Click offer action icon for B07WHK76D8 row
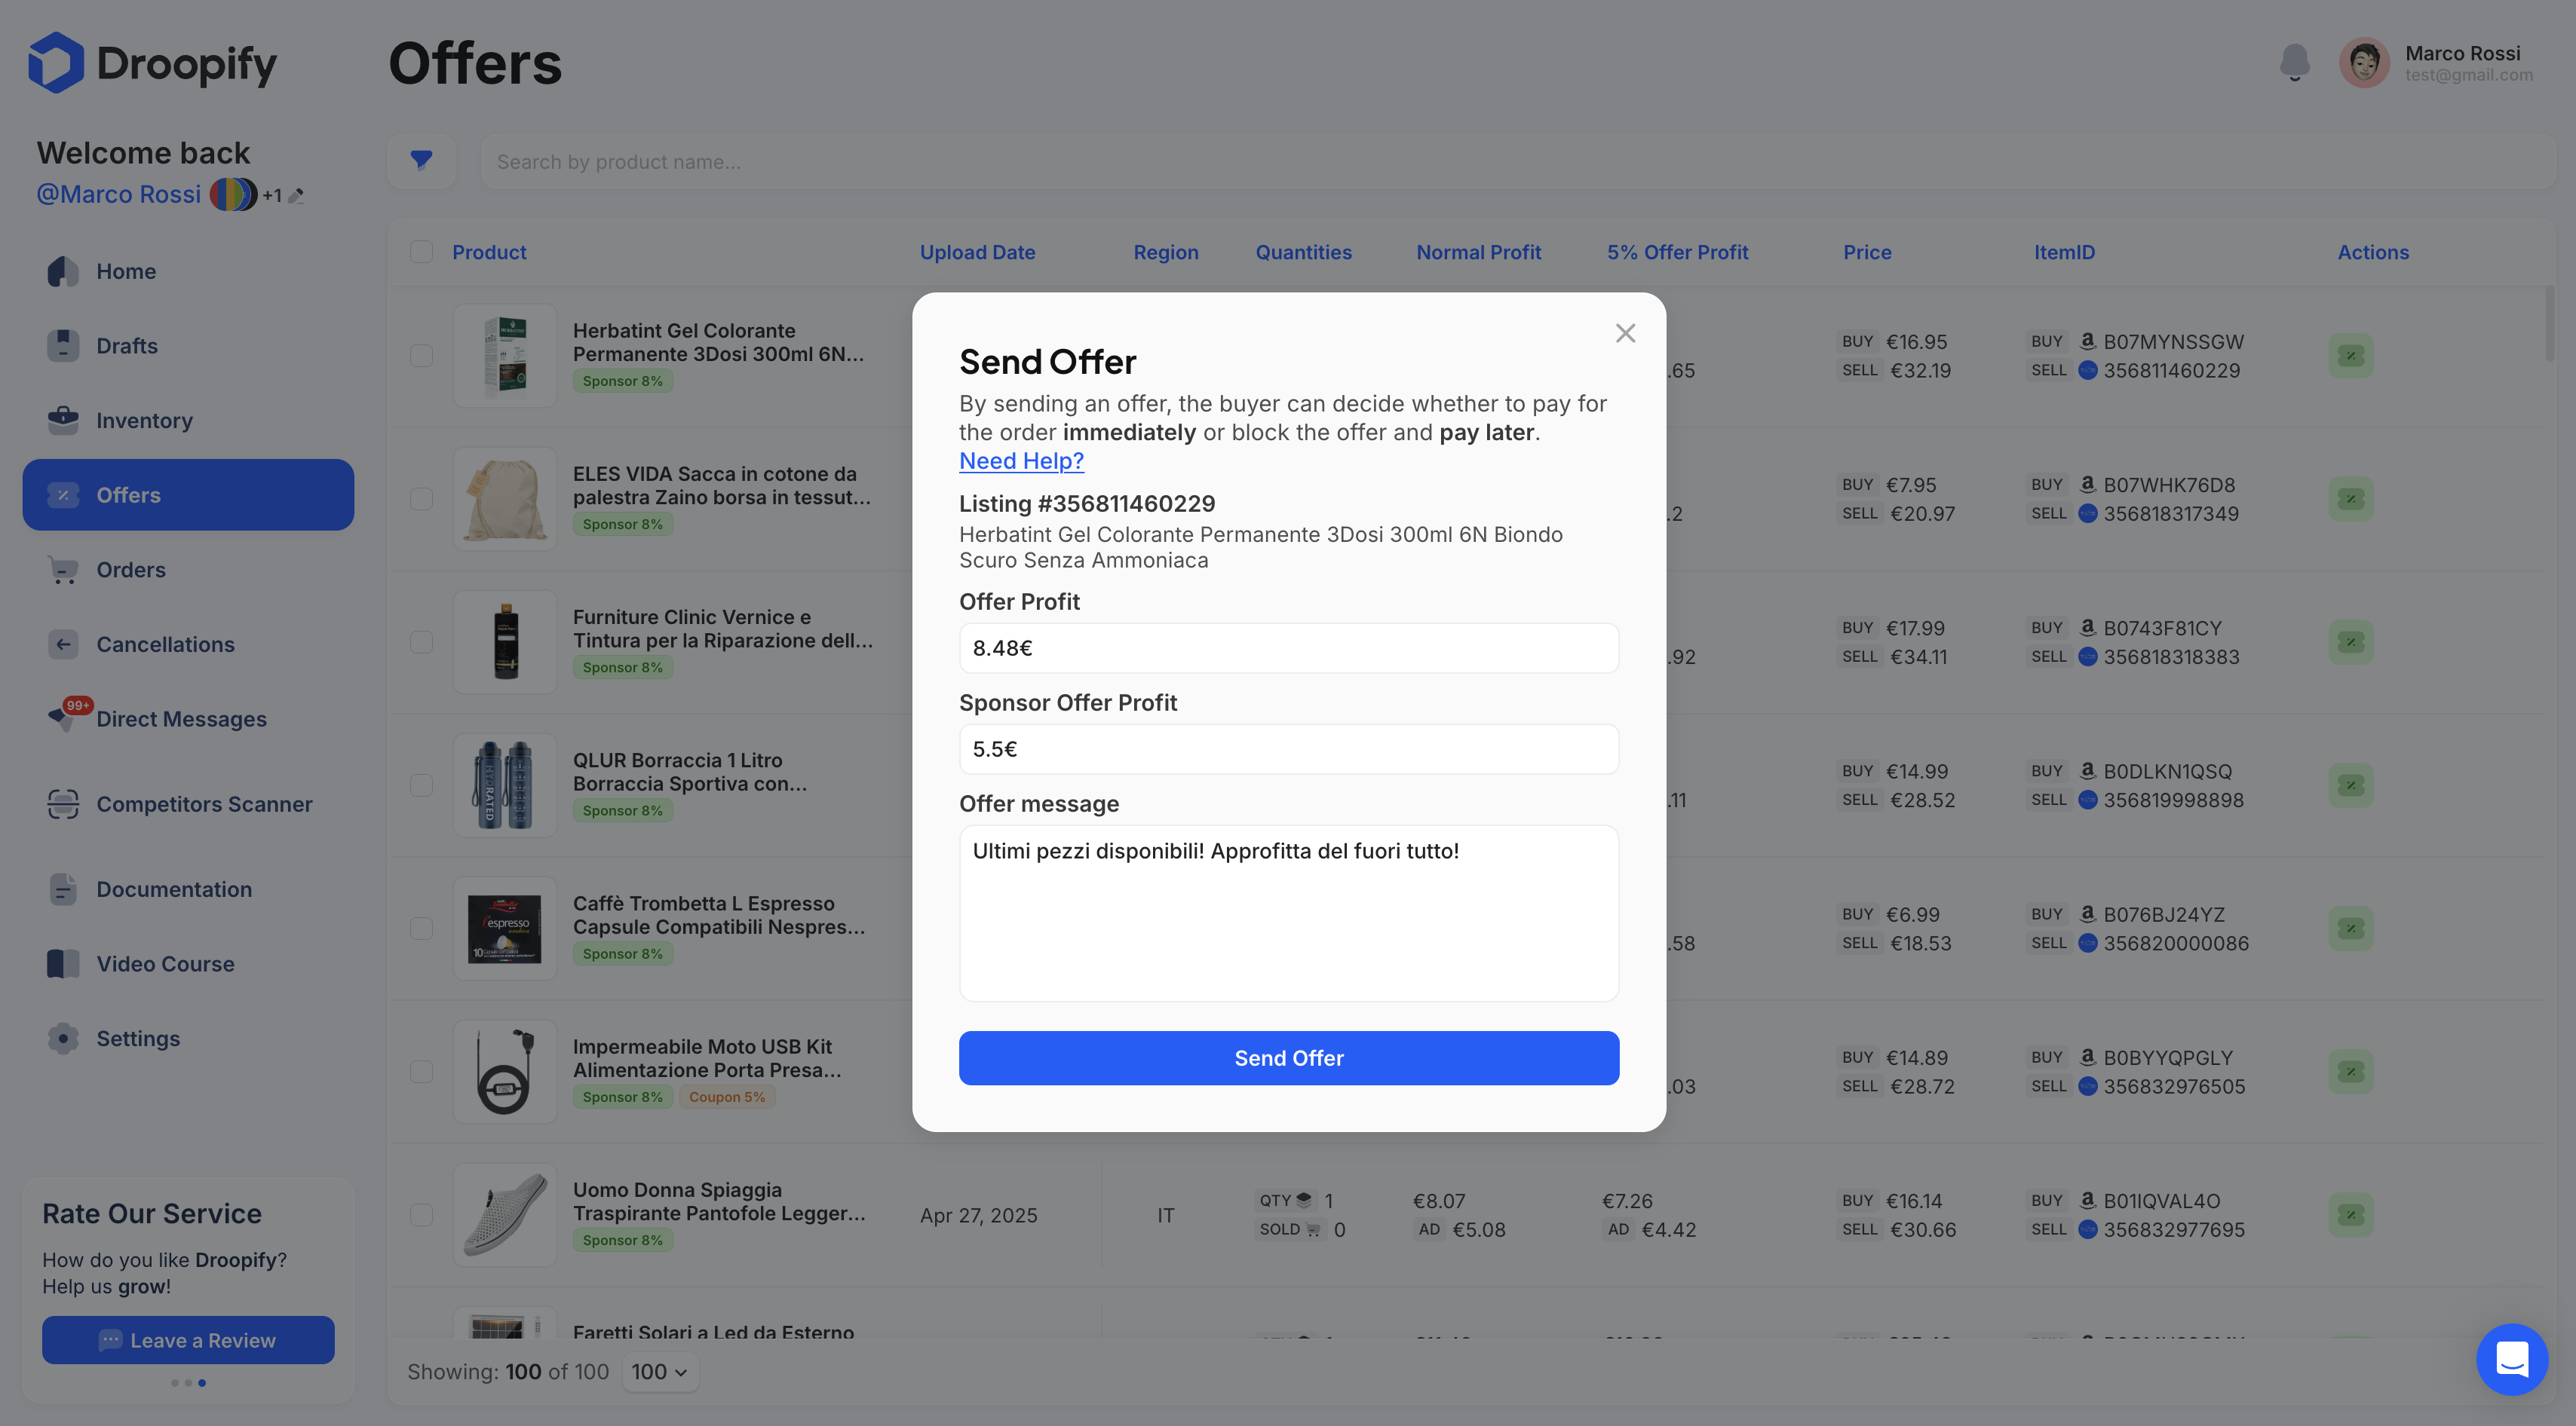 click(x=2351, y=499)
